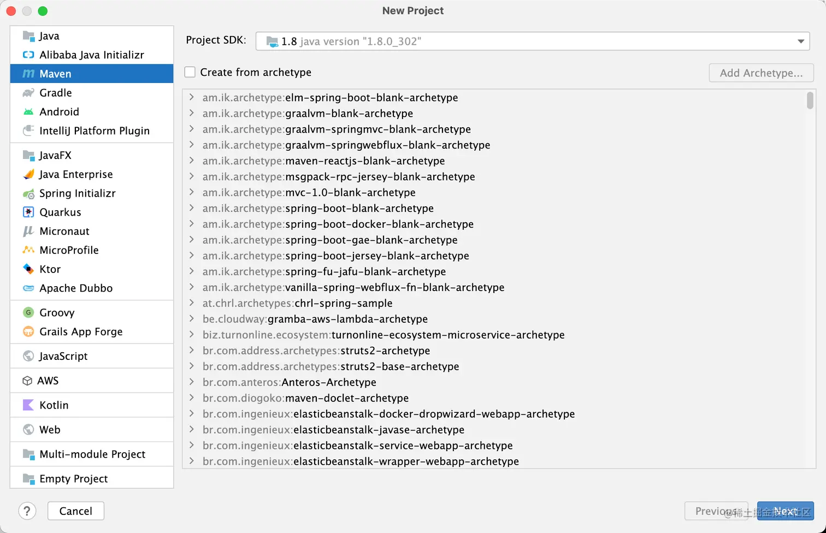Click the JavaScript globe icon

tap(28, 356)
